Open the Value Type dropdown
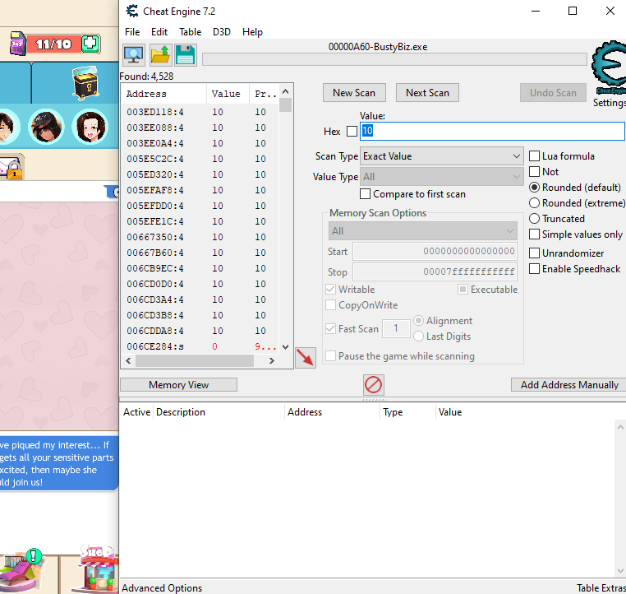The height and width of the screenshot is (594, 626). (x=441, y=177)
